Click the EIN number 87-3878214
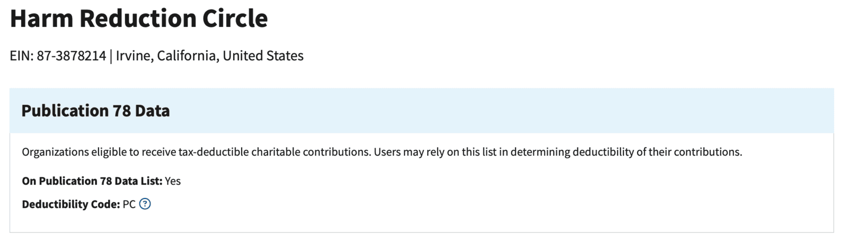 click(72, 56)
